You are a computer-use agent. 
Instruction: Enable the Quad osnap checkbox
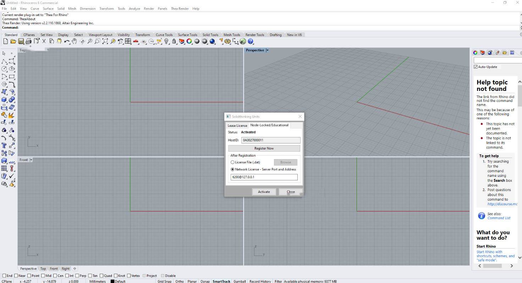pos(102,276)
